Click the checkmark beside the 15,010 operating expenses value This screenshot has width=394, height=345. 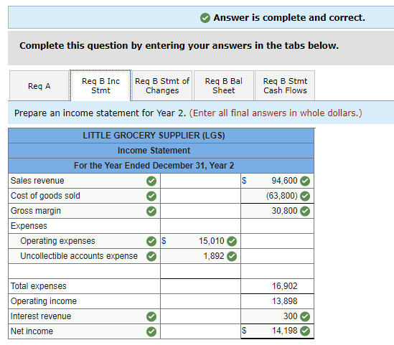pyautogui.click(x=232, y=241)
